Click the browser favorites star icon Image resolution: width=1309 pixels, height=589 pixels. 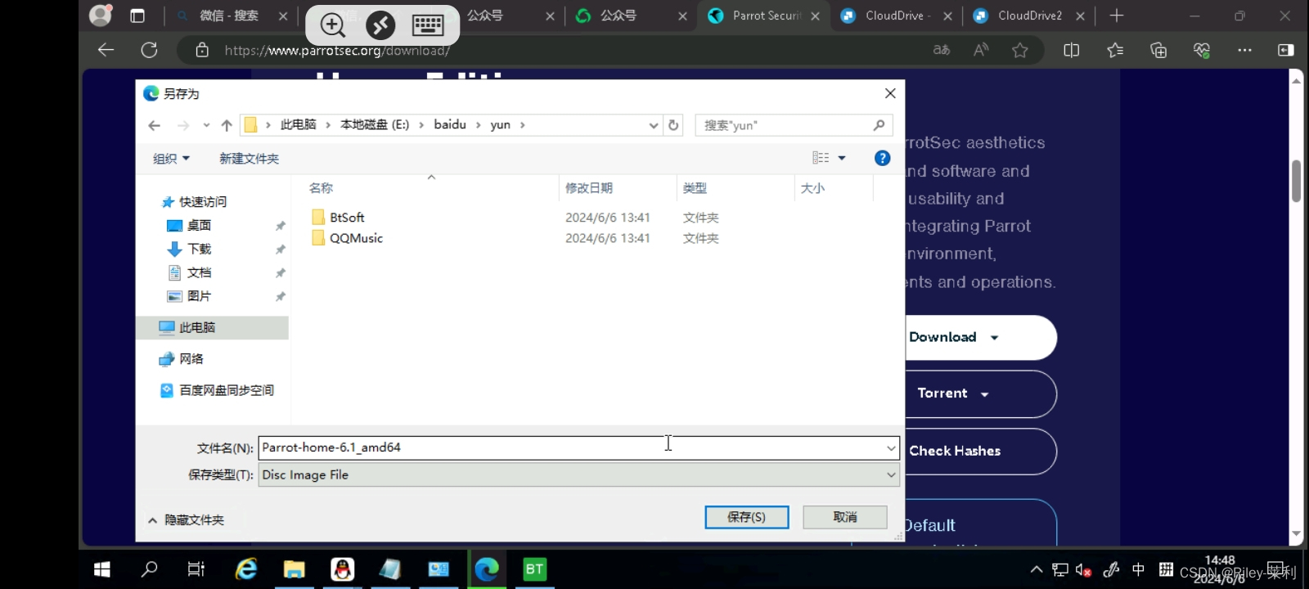tap(1019, 51)
